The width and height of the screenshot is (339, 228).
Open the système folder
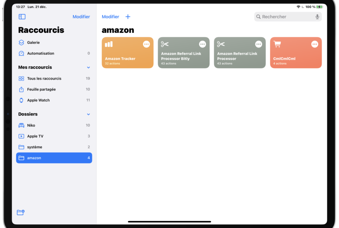[54, 147]
